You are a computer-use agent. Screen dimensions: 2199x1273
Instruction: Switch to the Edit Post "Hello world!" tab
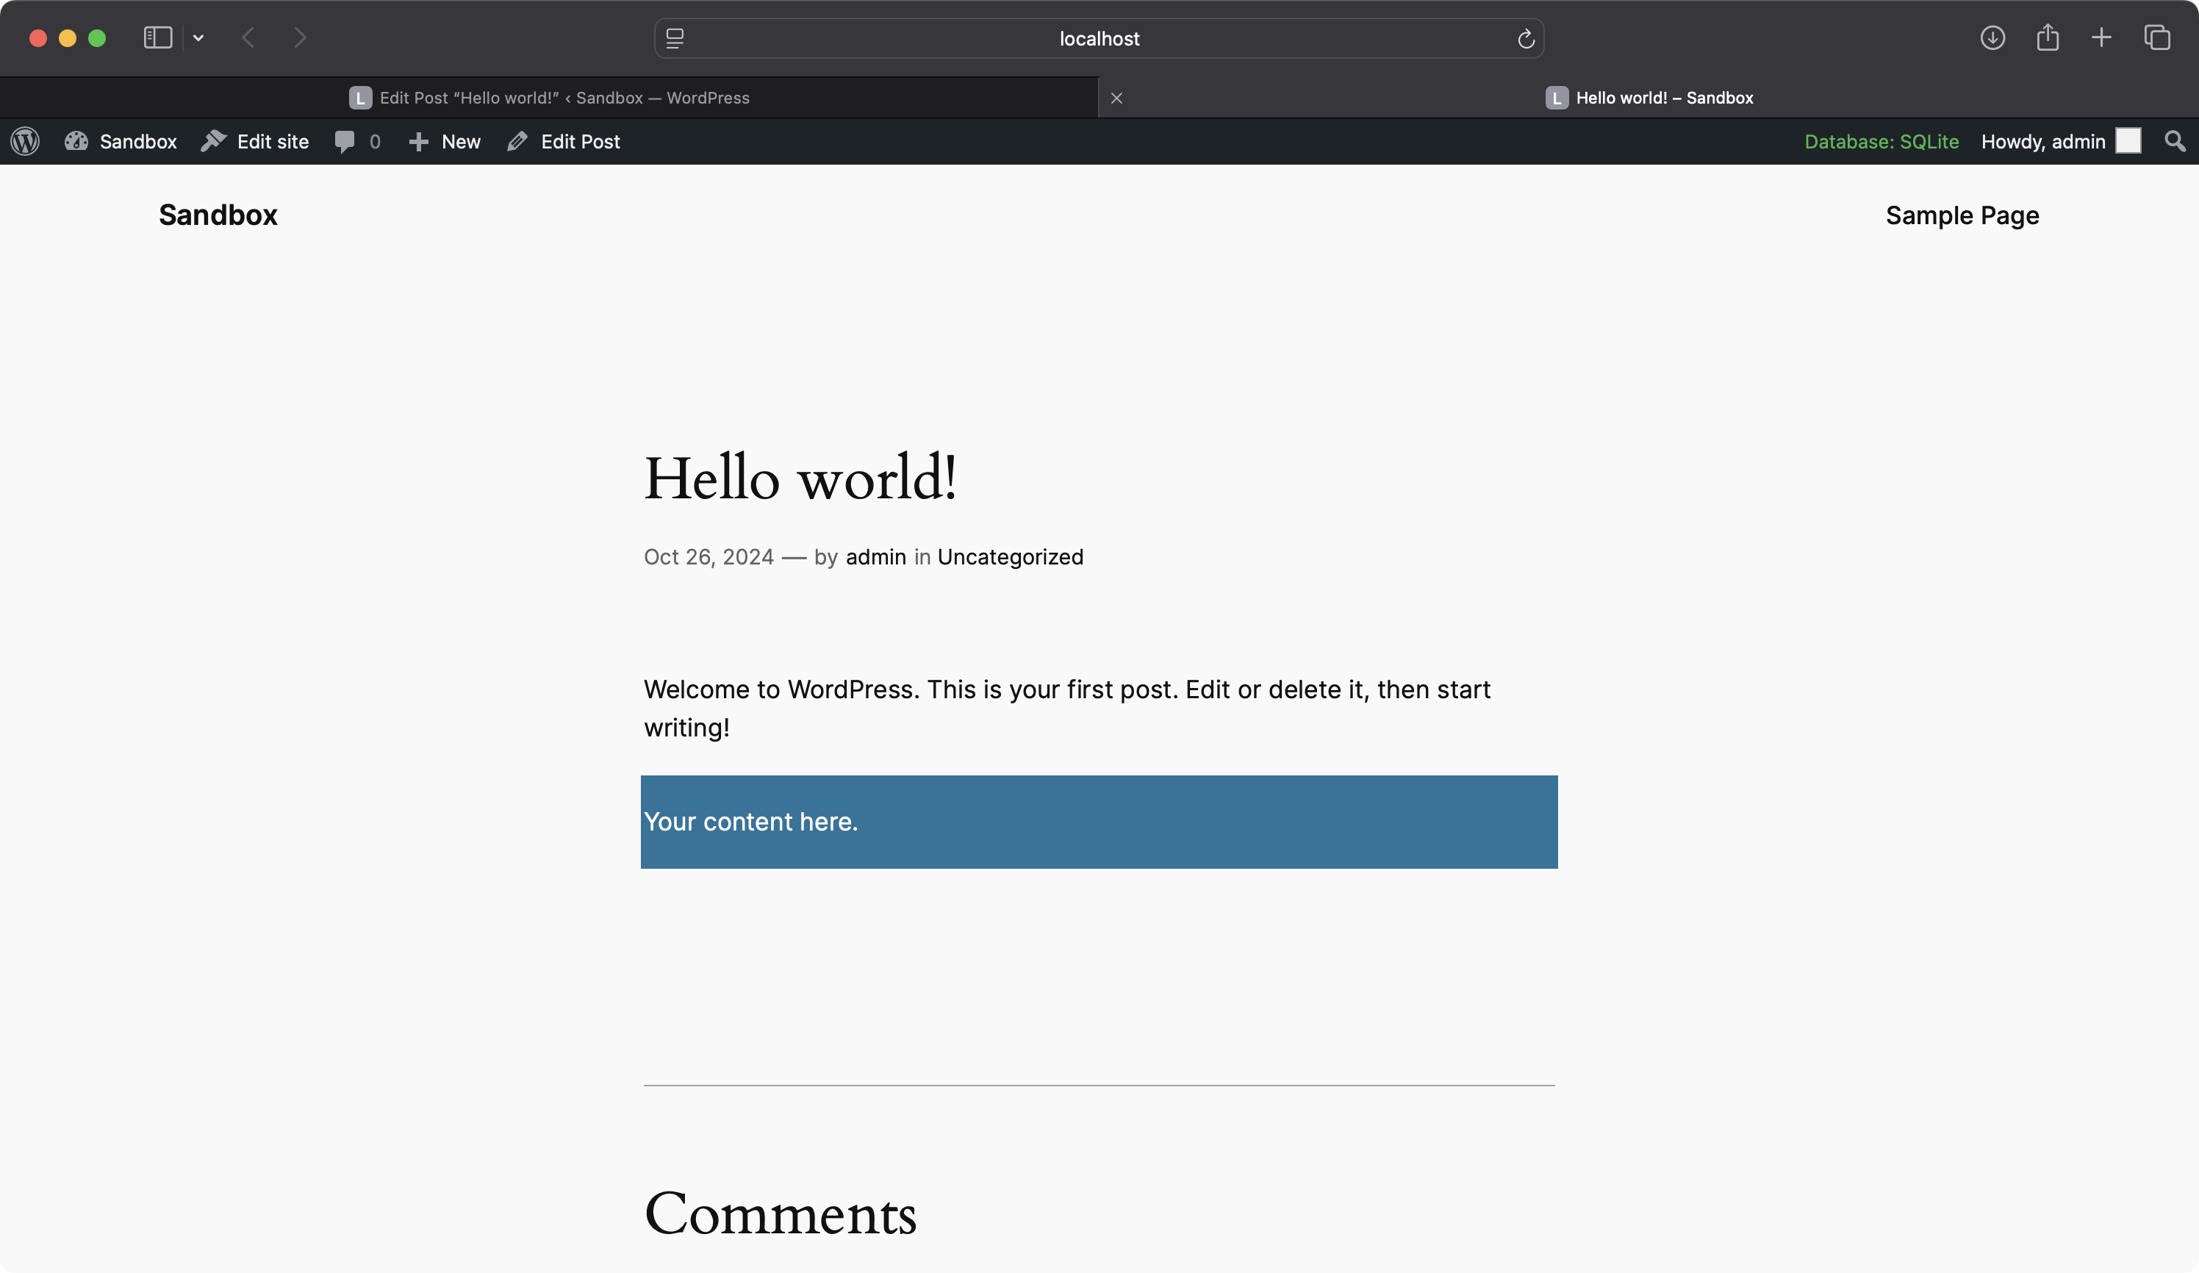click(x=549, y=98)
